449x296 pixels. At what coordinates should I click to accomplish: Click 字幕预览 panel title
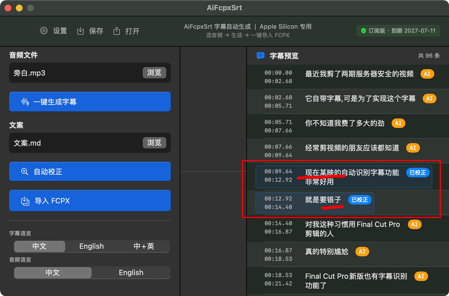[x=284, y=56]
